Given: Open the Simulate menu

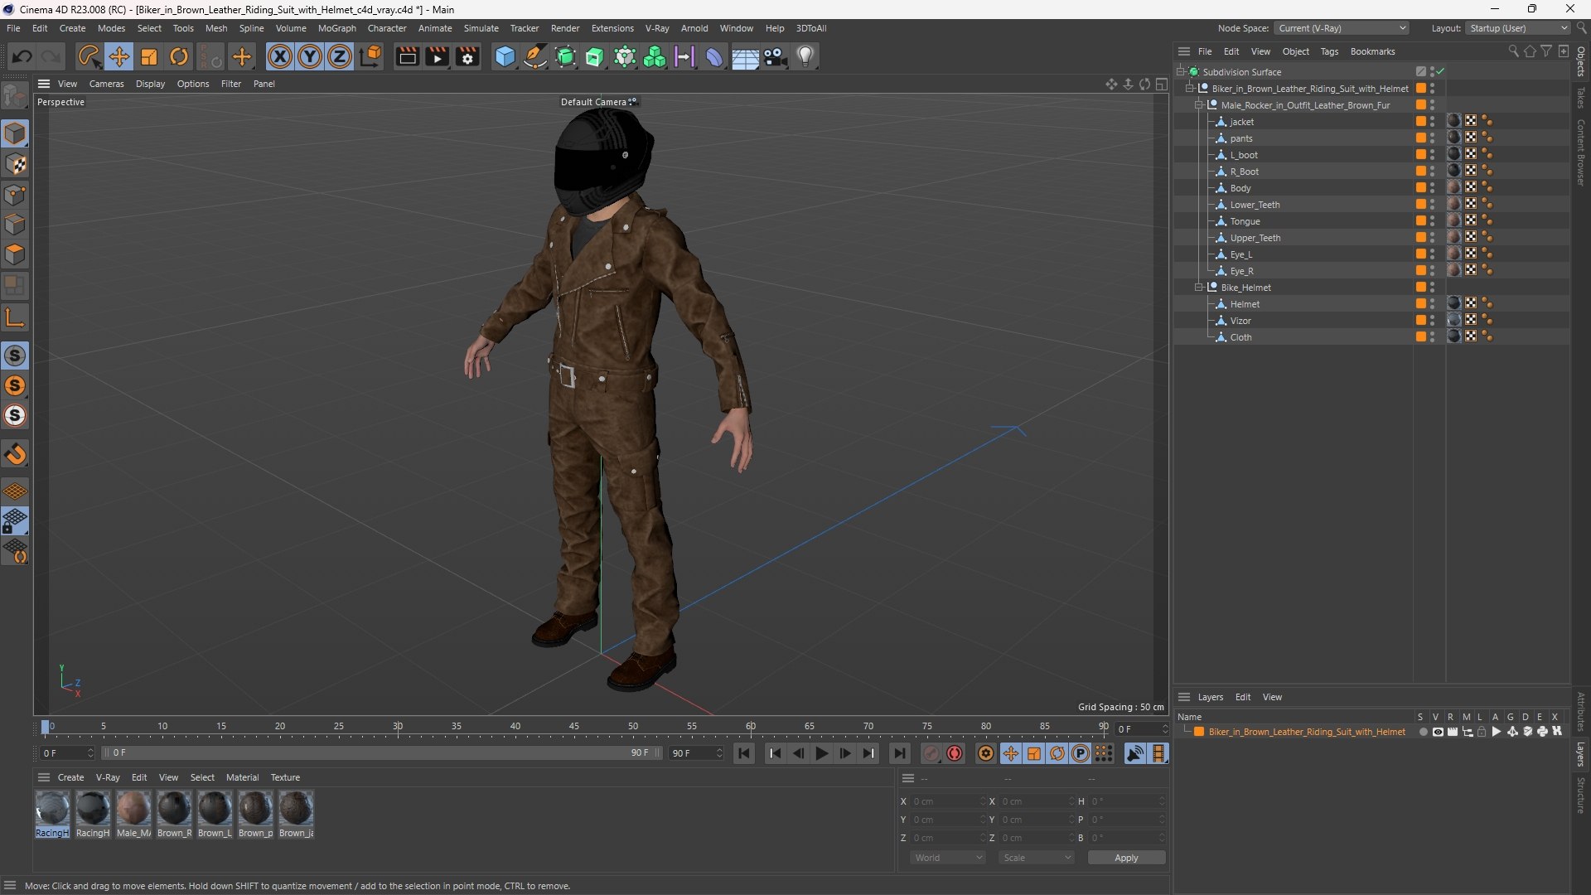Looking at the screenshot, I should [x=481, y=28].
